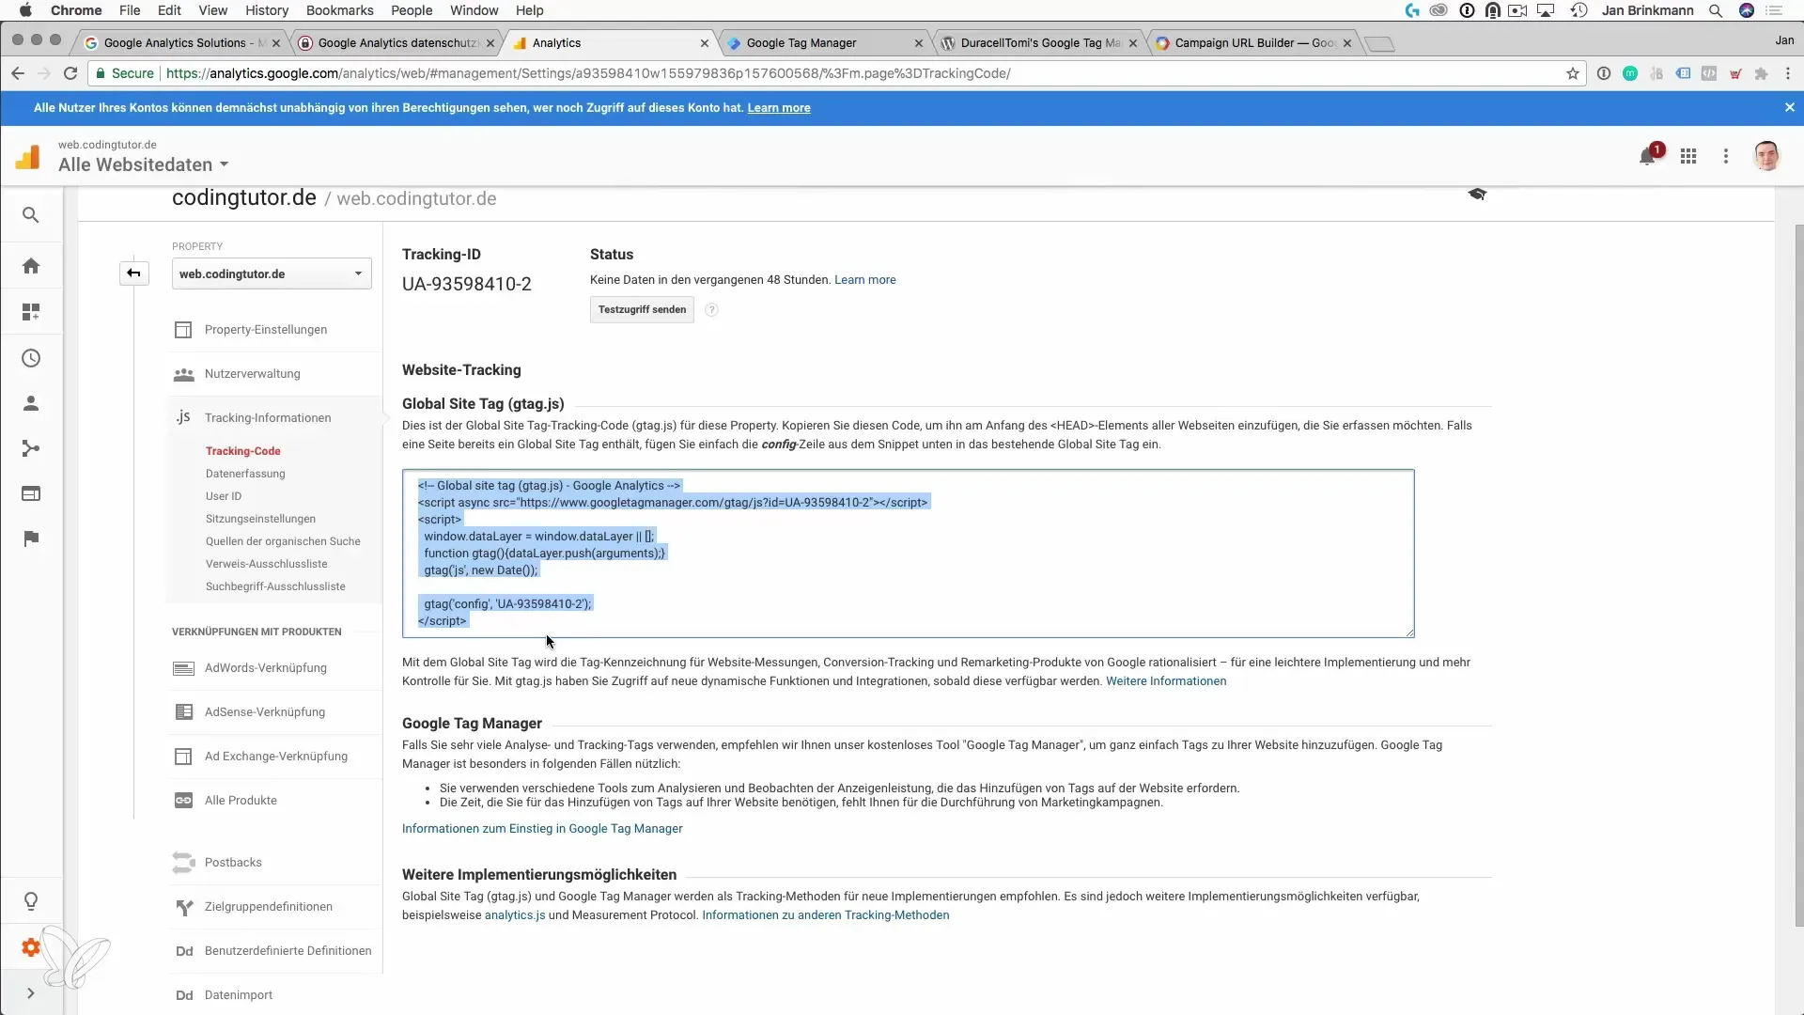The image size is (1804, 1015).
Task: Select Verweis-Ausschlussliste
Action: 267,564
